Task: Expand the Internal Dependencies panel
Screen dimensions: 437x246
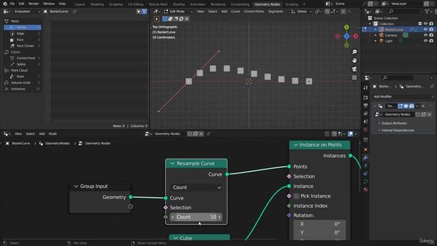Action: pos(397,131)
